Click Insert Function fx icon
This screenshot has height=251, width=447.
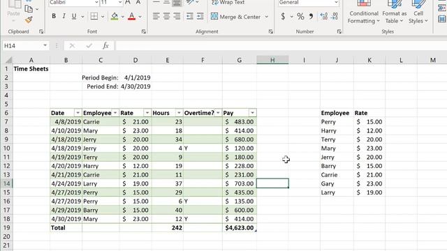coord(105,46)
